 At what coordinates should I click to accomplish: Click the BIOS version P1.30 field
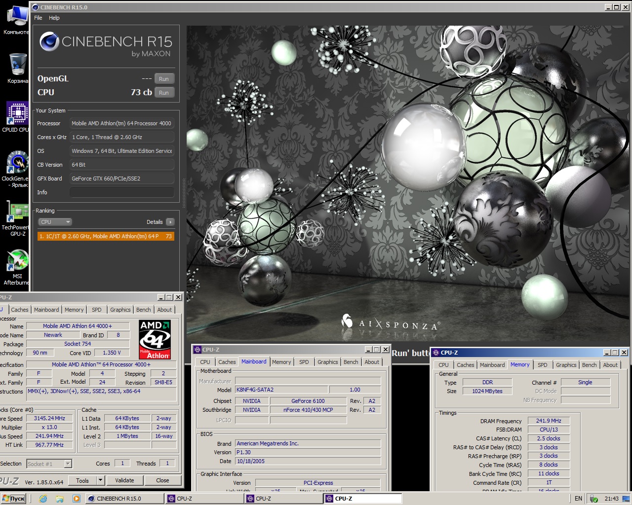(x=308, y=452)
